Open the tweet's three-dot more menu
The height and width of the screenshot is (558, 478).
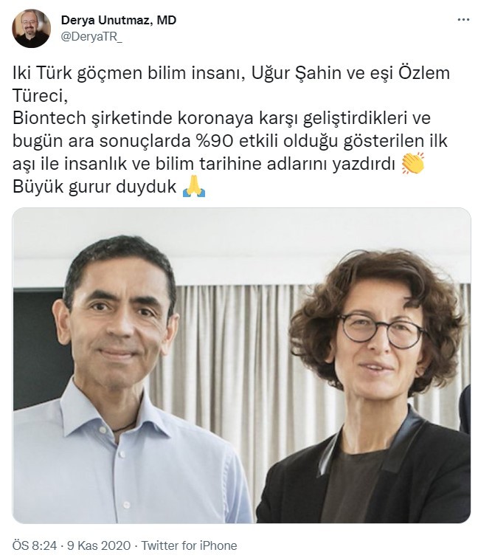[x=463, y=20]
